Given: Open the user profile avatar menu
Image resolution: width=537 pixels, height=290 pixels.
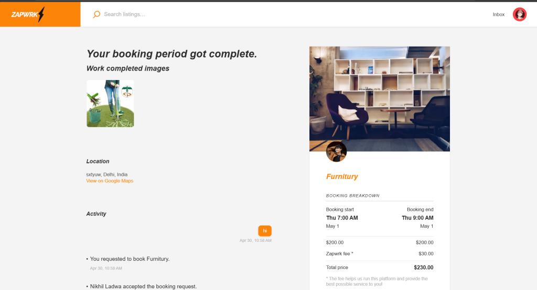Looking at the screenshot, I should pos(519,15).
